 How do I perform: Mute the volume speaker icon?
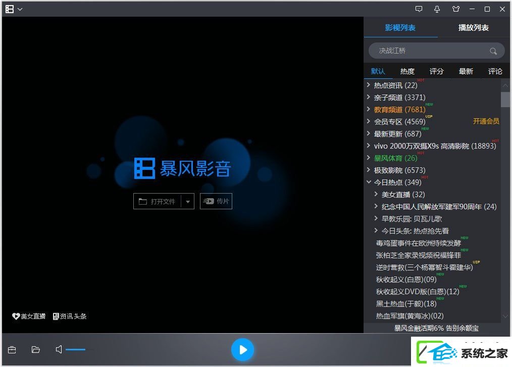click(x=59, y=349)
